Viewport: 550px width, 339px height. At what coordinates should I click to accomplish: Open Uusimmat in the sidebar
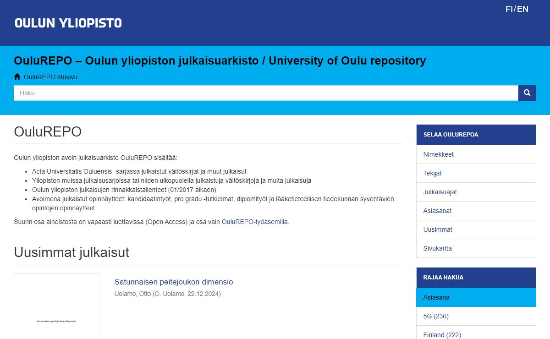point(476,230)
